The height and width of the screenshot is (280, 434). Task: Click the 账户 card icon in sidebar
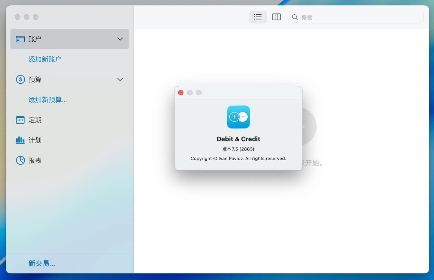(20, 39)
